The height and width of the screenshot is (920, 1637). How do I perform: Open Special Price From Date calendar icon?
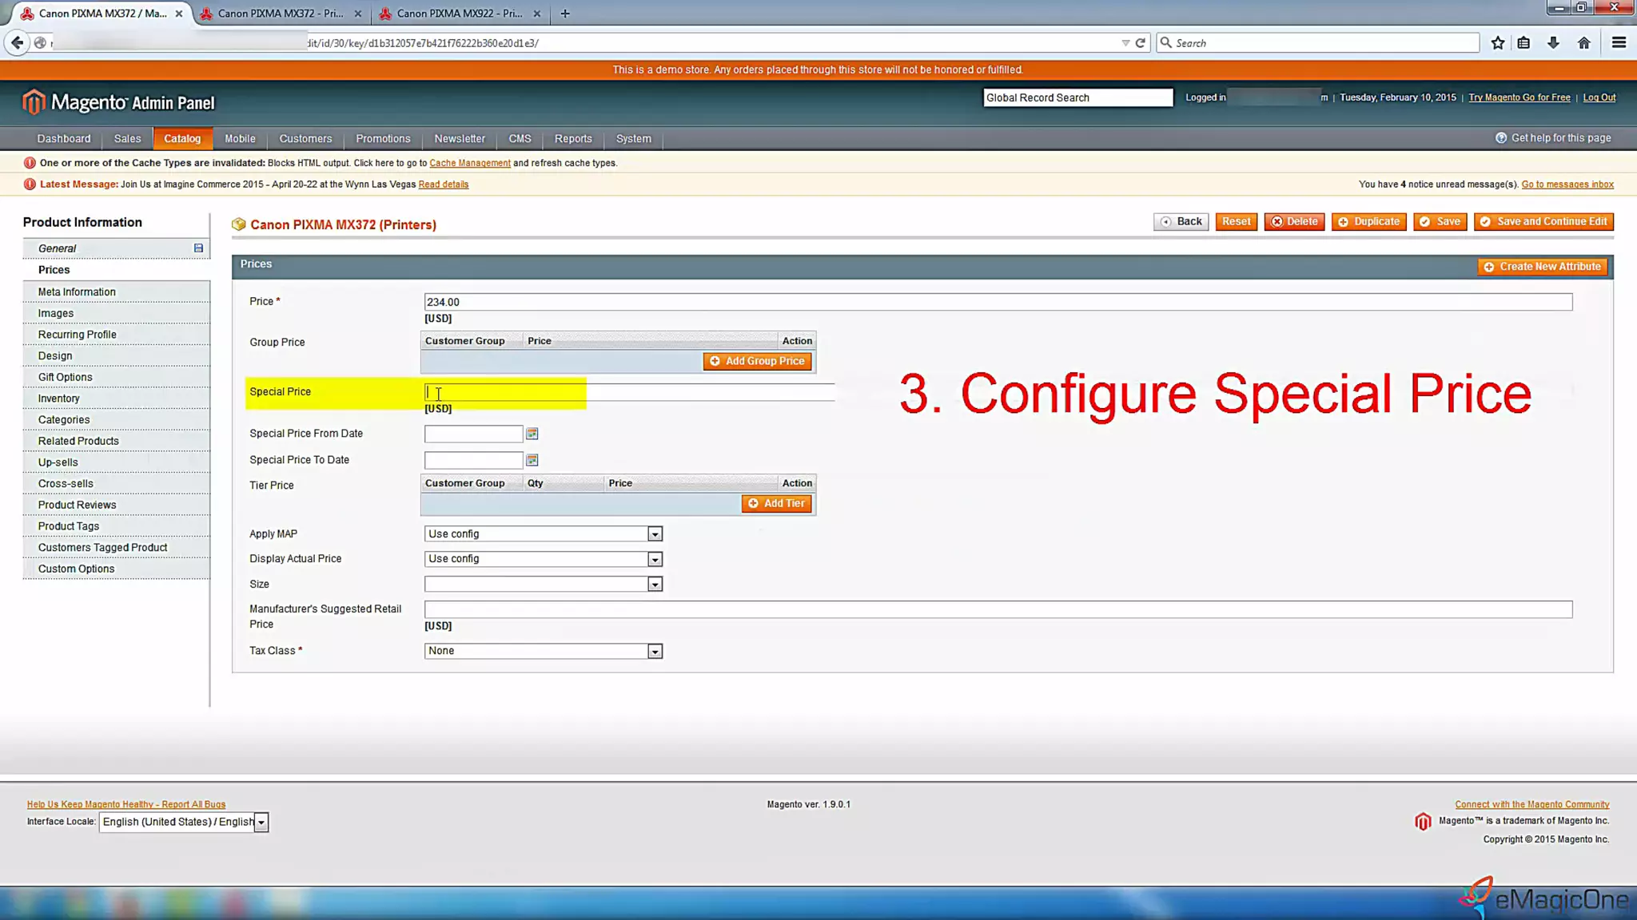[x=532, y=434]
